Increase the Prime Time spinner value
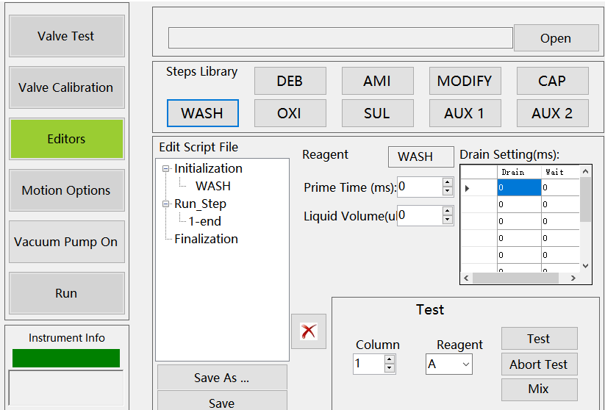Screen dimensions: 605x410 pos(447,183)
